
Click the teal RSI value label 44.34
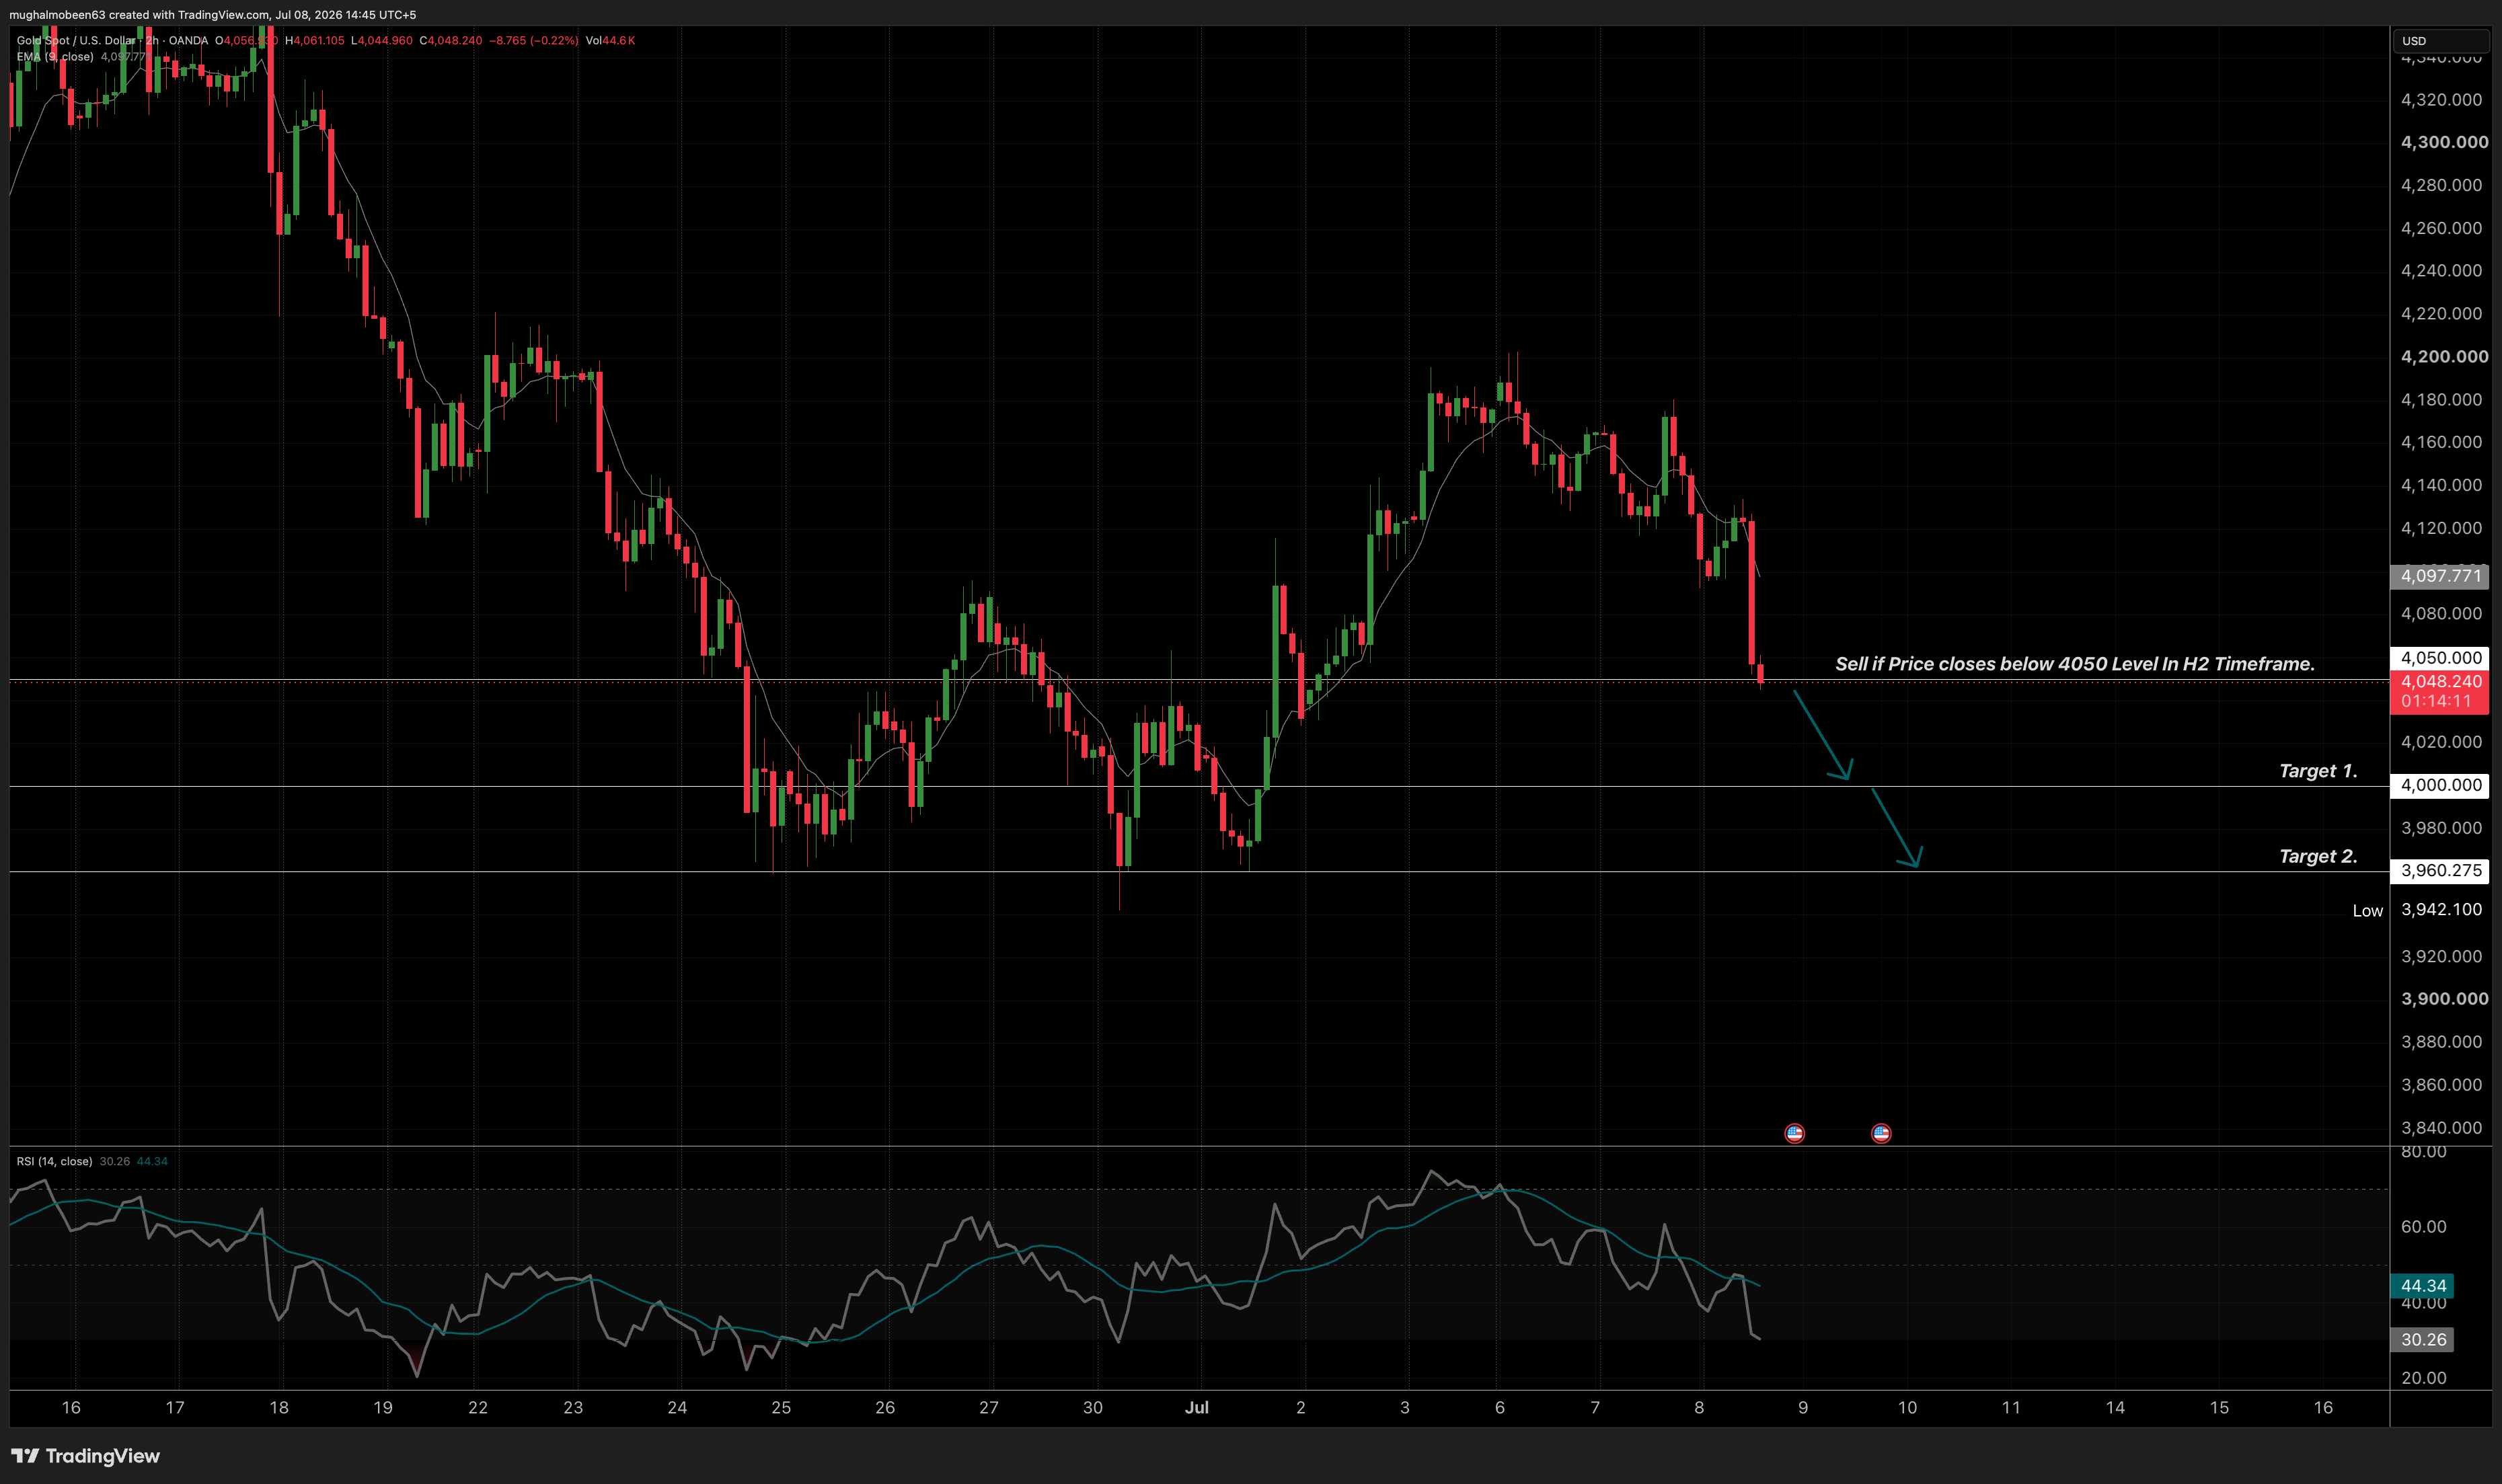pyautogui.click(x=2422, y=1286)
